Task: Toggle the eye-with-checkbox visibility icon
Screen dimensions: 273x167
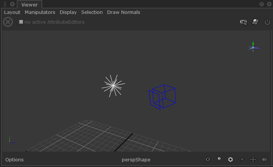Action: pyautogui.click(x=243, y=22)
